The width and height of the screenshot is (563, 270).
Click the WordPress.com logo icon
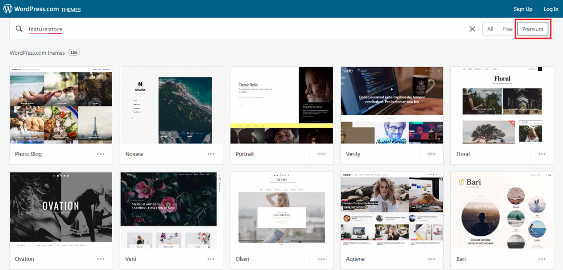(8, 9)
